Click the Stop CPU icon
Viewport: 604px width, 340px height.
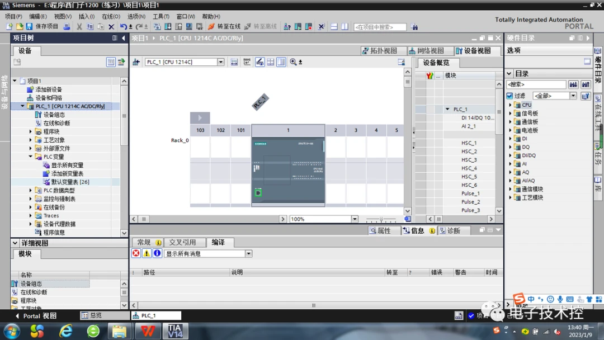click(309, 27)
